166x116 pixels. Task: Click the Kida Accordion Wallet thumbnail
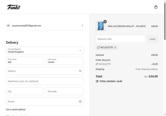101,26
